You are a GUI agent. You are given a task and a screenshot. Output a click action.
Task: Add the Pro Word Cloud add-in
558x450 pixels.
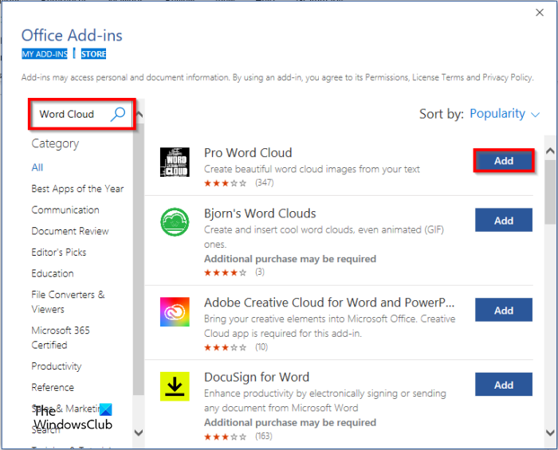point(503,161)
